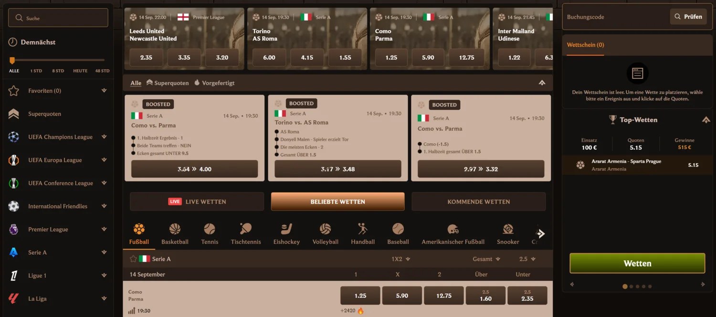The image size is (716, 317).
Task: Click the time filter slider handle
Action: [x=12, y=60]
